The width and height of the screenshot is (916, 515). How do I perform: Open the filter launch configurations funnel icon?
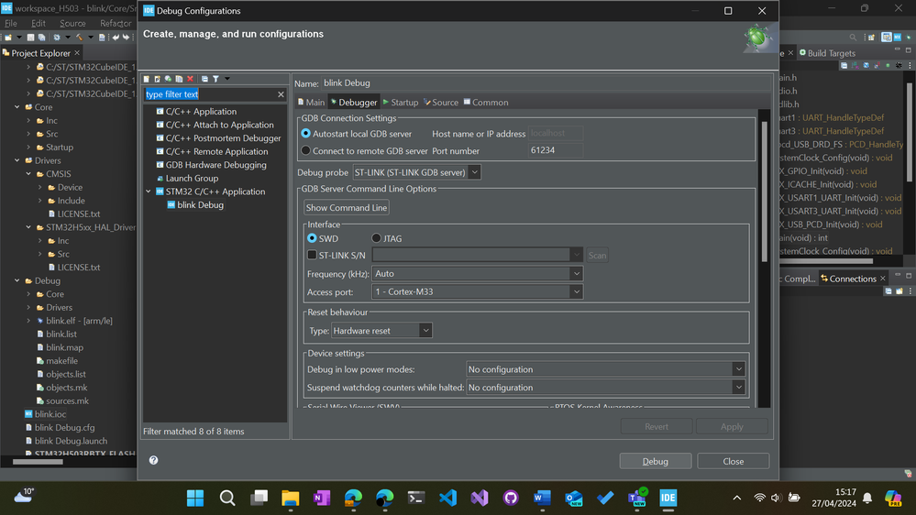[215, 79]
